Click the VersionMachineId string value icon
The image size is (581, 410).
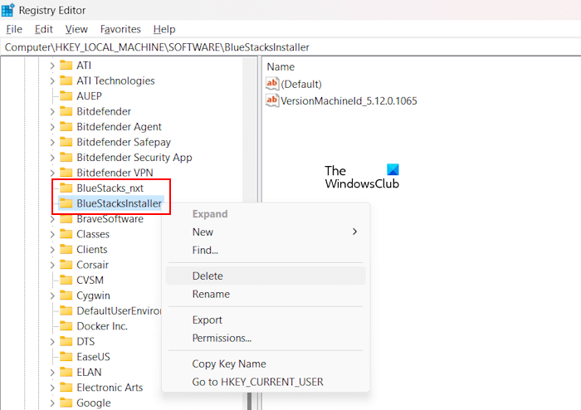[x=272, y=100]
